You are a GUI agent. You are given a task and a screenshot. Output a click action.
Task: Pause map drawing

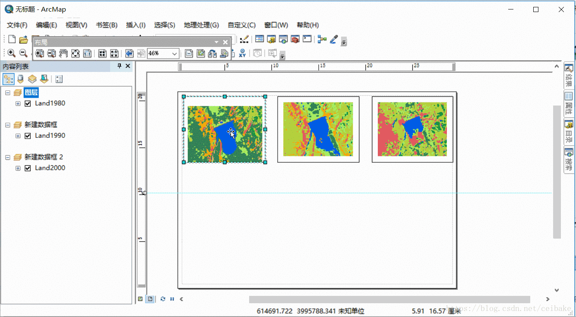172,298
